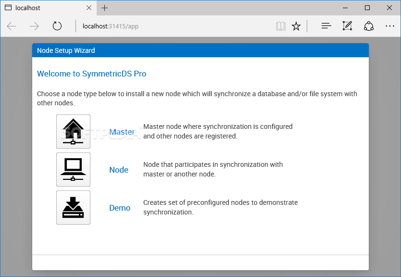Make a web note with pen icon
This screenshot has height=277, width=401.
pos(347,26)
